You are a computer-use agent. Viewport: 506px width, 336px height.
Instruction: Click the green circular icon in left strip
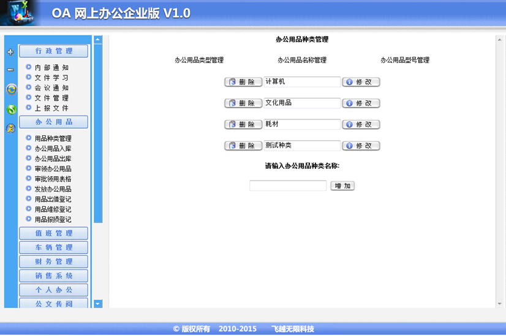[11, 110]
